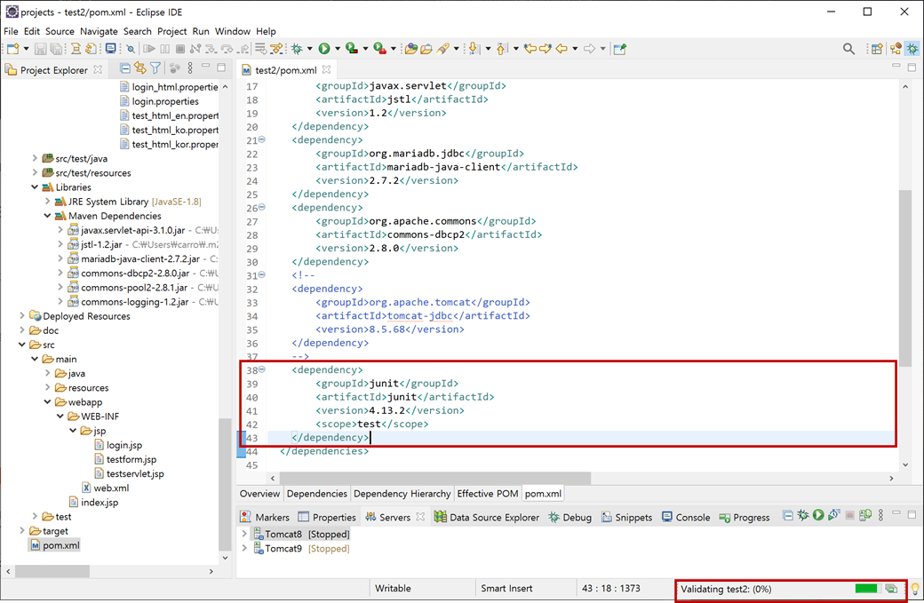Image resolution: width=924 pixels, height=603 pixels.
Task: Click the Coverage run toolbar icon
Action: tap(352, 49)
